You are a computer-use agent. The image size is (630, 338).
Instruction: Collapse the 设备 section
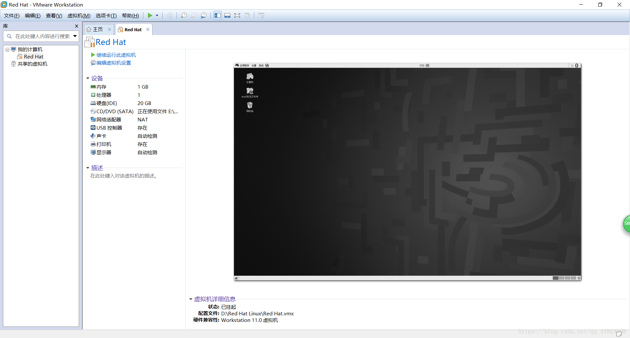click(88, 78)
